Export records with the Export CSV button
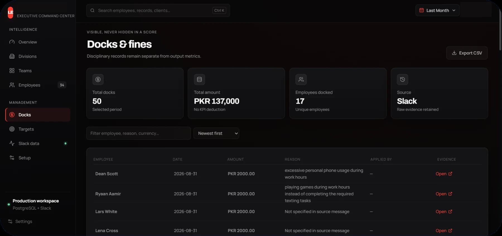Viewport: 502px width, 236px height. coord(467,53)
